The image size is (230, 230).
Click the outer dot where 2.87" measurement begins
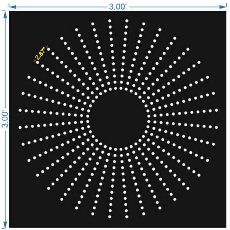[x=49, y=49]
